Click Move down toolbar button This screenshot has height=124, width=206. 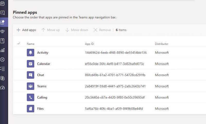point(77,30)
